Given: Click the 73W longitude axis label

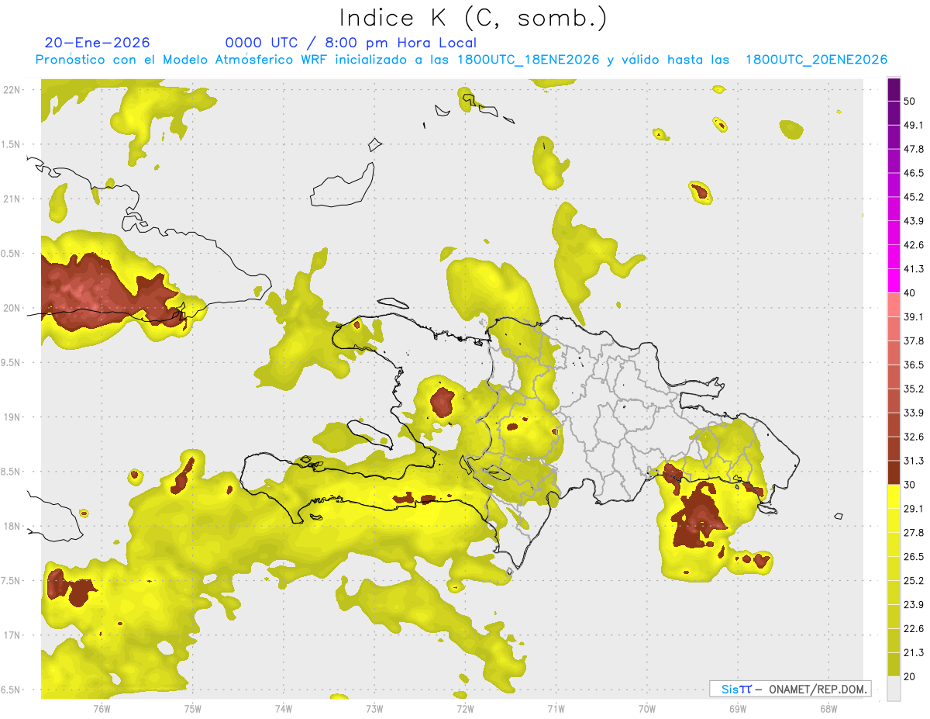Looking at the screenshot, I should click(x=374, y=707).
